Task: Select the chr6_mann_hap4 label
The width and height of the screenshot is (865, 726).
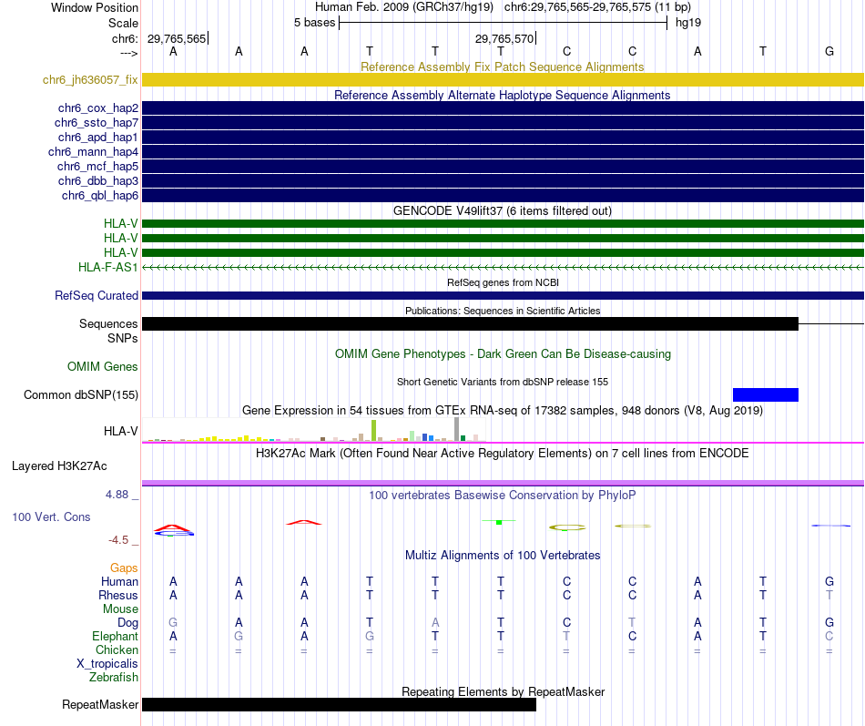Action: (93, 152)
